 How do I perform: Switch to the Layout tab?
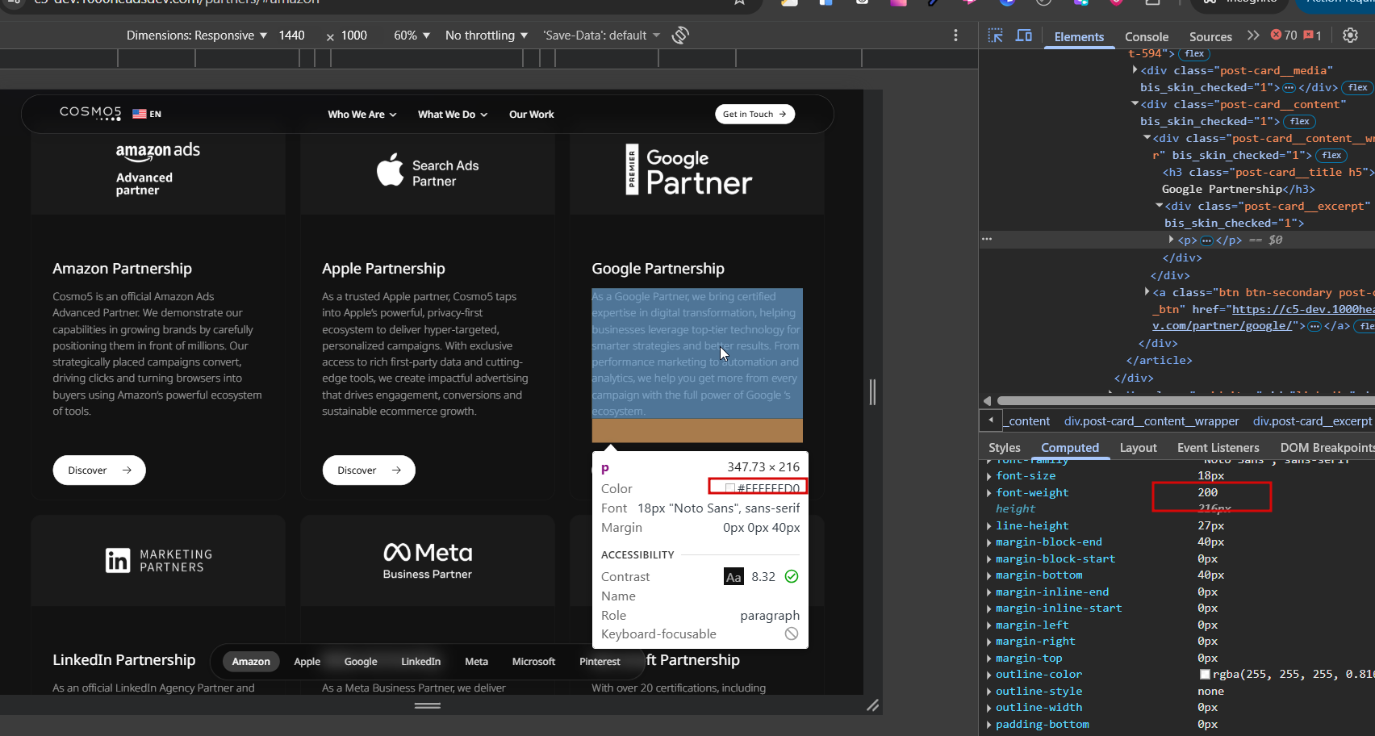(1138, 448)
